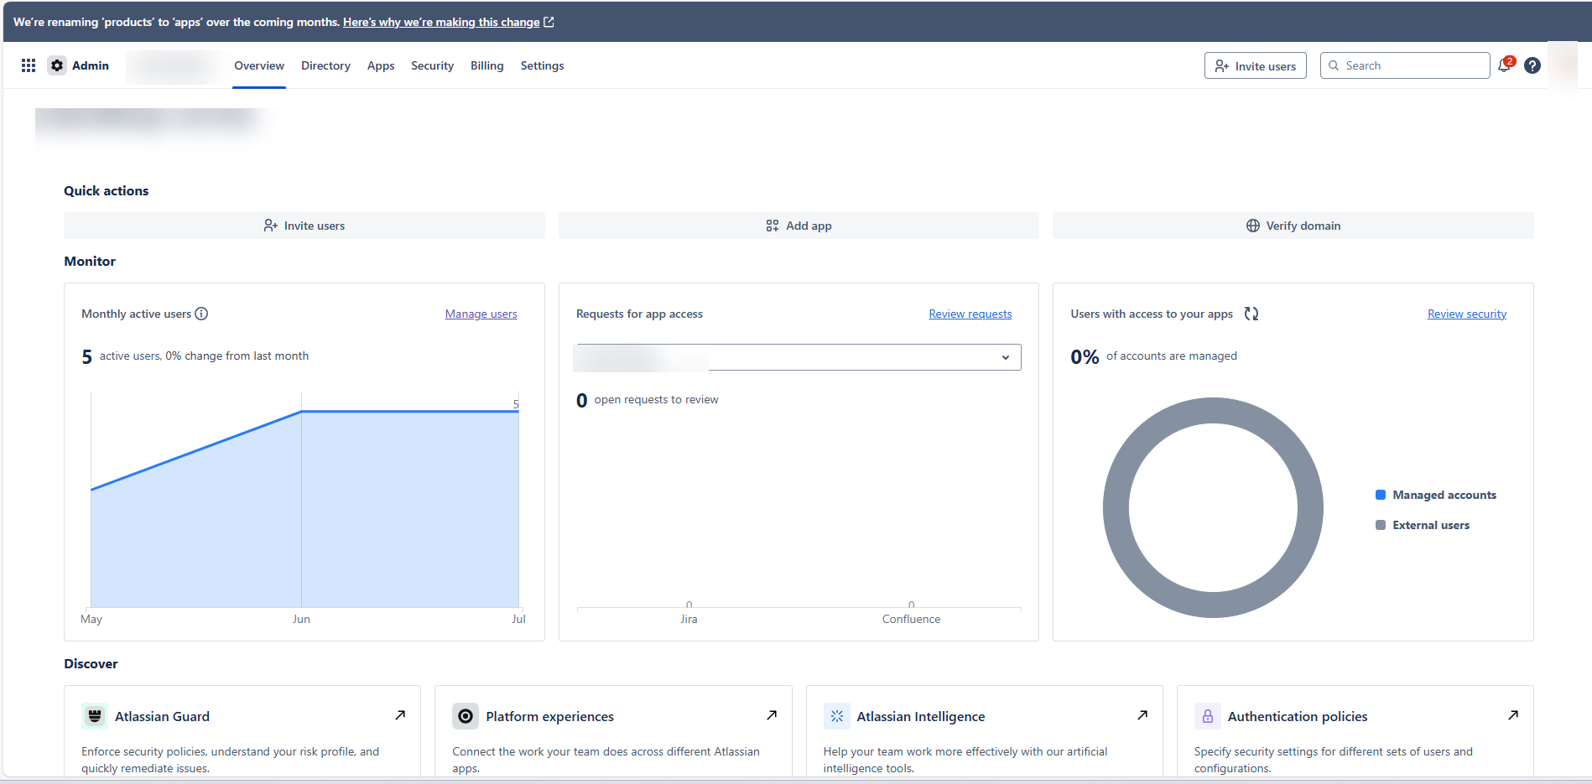1592x784 pixels.
Task: Click the Atlassian Guard shield icon
Action: tap(95, 715)
